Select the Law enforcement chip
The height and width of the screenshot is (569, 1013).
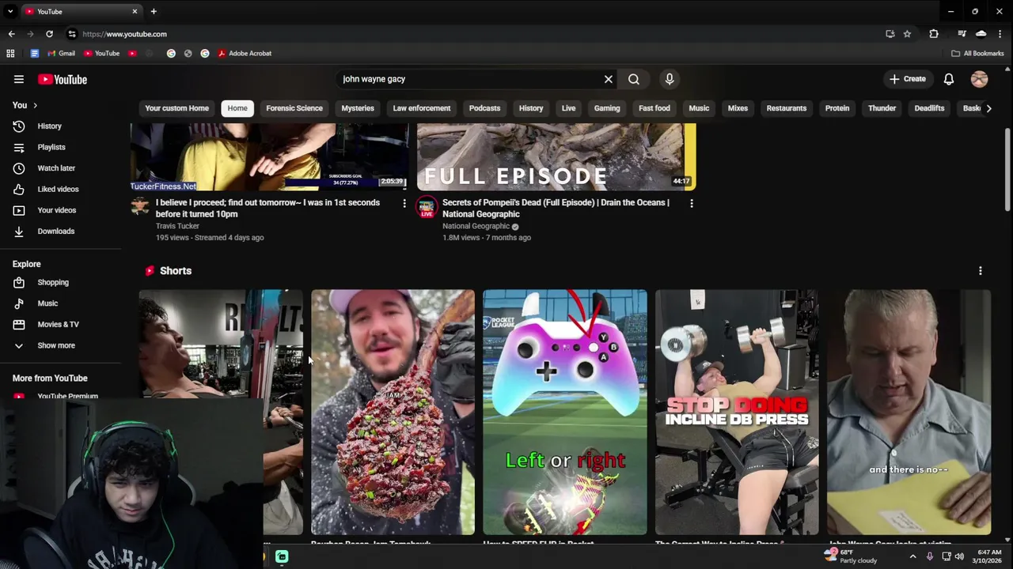click(x=422, y=108)
